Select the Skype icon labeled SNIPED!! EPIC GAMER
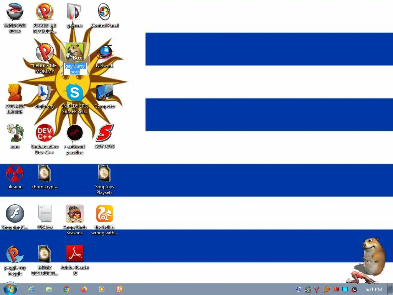Image resolution: width=393 pixels, height=295 pixels. pyautogui.click(x=75, y=99)
